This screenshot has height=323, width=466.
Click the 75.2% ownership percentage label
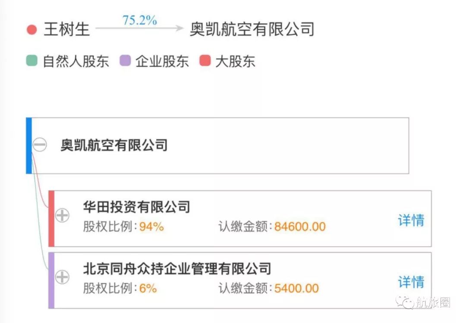pyautogui.click(x=139, y=20)
